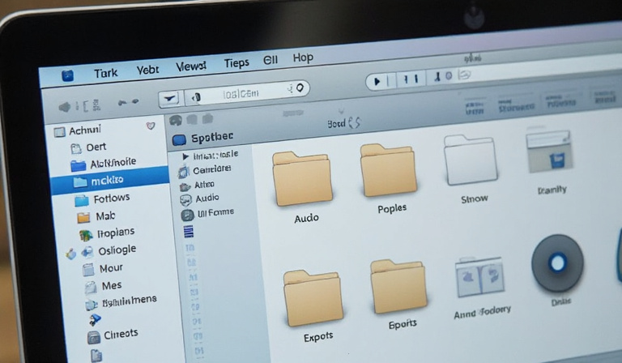The image size is (622, 363).
Task: Open the Tieps menu
Action: tap(236, 63)
